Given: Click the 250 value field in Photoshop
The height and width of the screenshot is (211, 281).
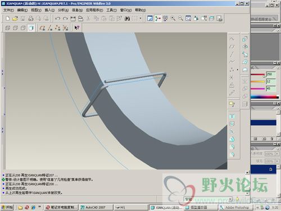Looking at the screenshot, I should 271,75.
